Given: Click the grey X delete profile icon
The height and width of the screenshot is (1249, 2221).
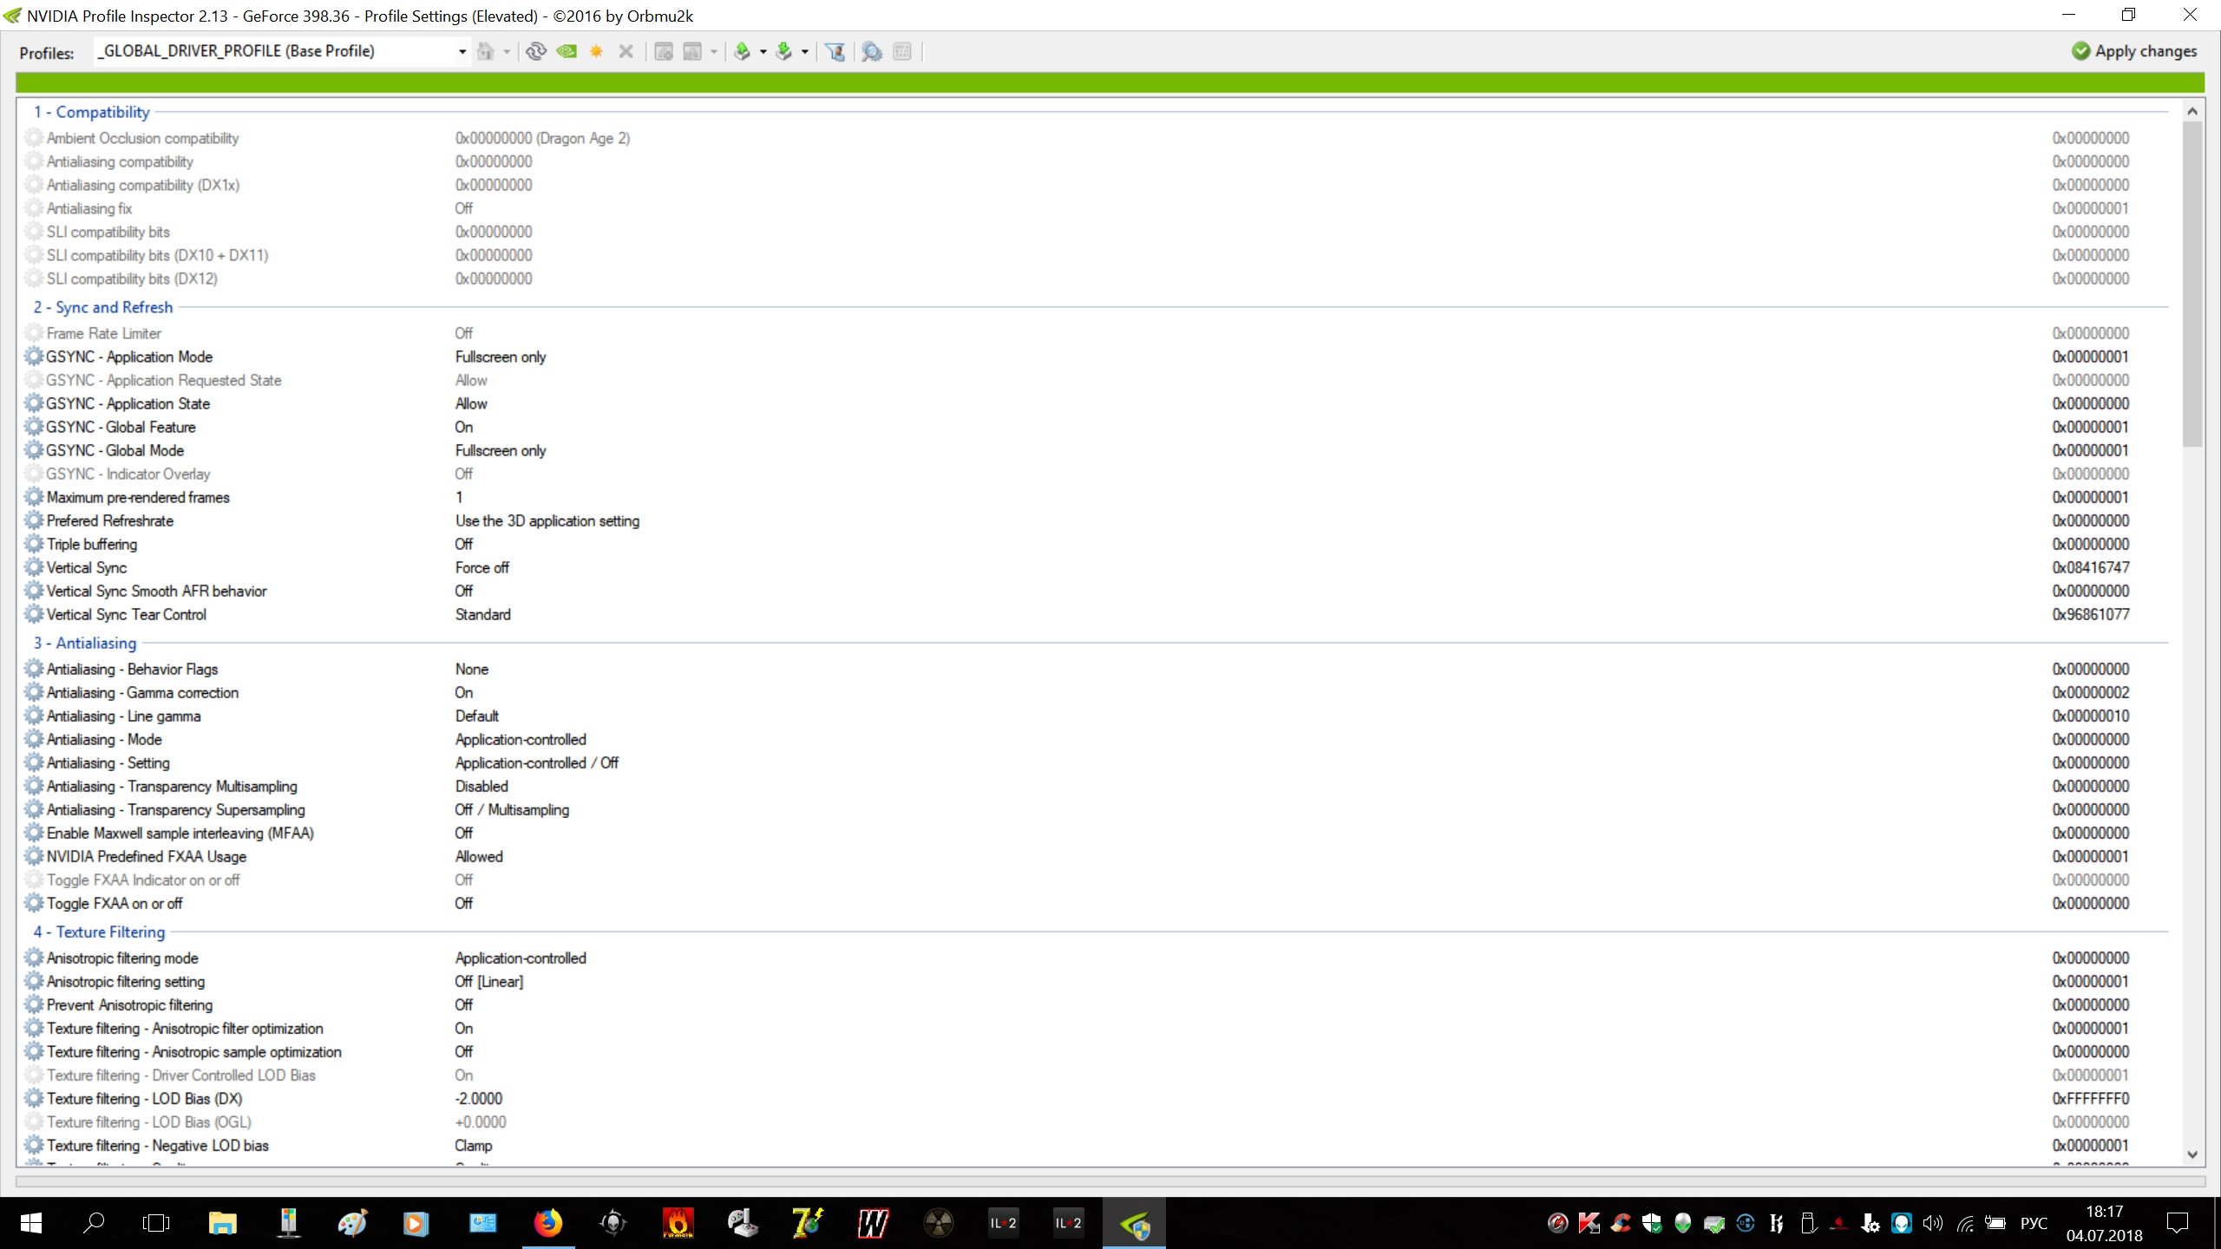Looking at the screenshot, I should 626,52.
